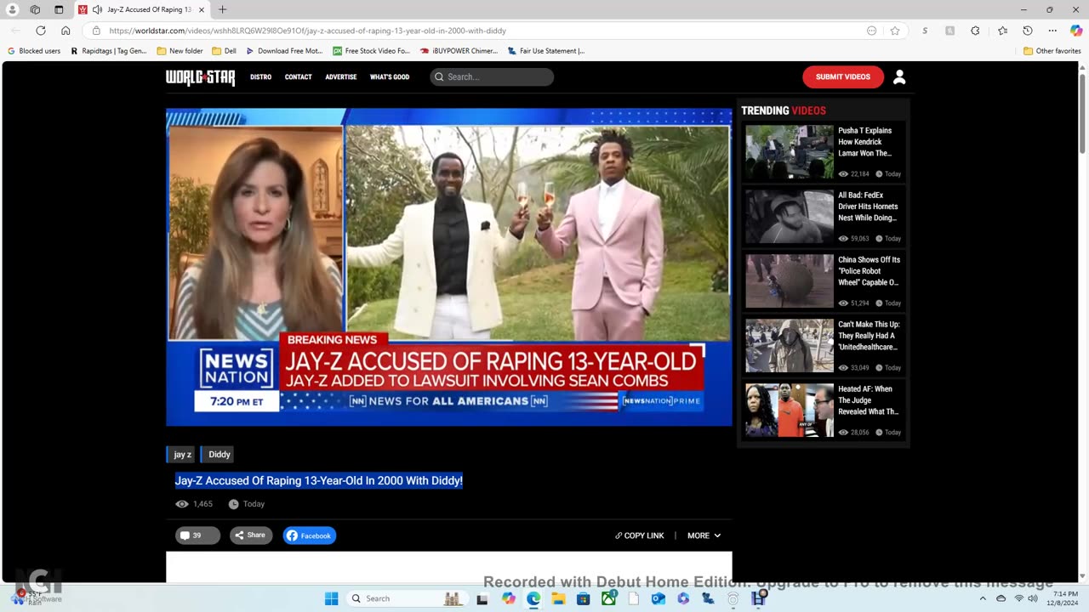The width and height of the screenshot is (1089, 612).
Task: Open the comments bubble showing 39
Action: pyautogui.click(x=197, y=535)
